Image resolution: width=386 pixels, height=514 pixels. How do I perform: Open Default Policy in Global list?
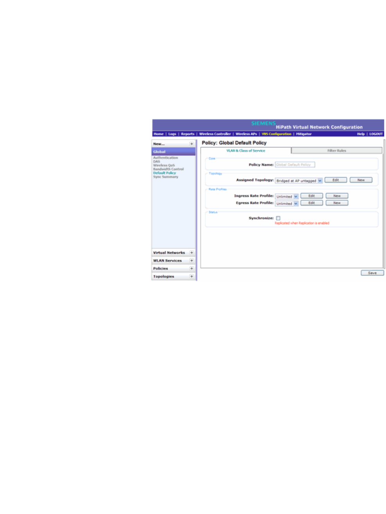tap(164, 173)
